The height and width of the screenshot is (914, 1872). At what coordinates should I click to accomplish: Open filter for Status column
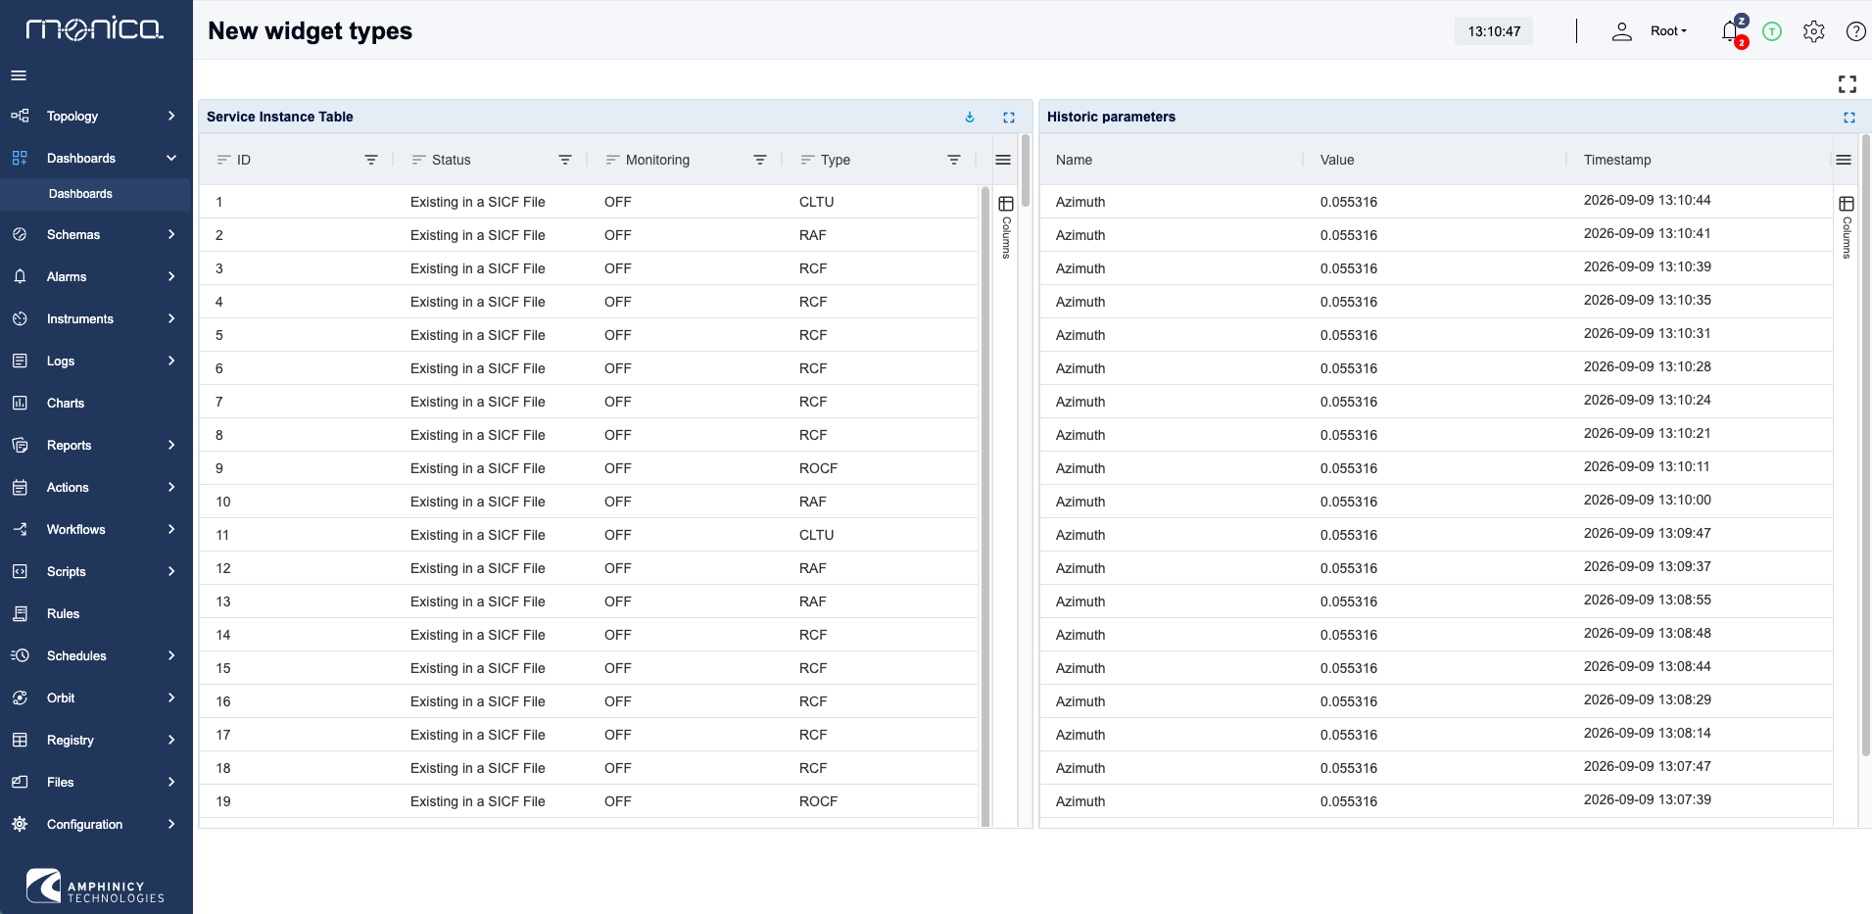565,160
